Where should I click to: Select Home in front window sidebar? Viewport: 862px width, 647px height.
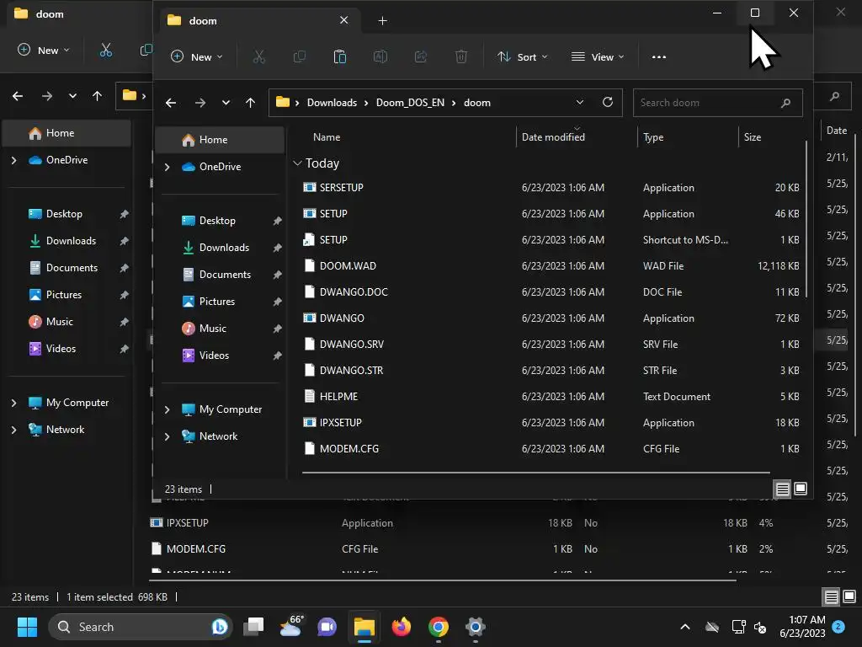[220, 140]
